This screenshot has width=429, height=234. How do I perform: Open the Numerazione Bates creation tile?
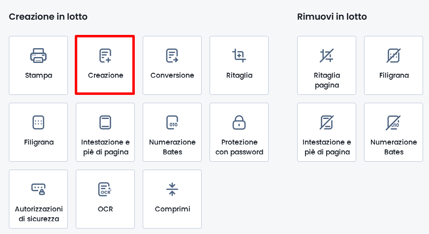(x=172, y=132)
